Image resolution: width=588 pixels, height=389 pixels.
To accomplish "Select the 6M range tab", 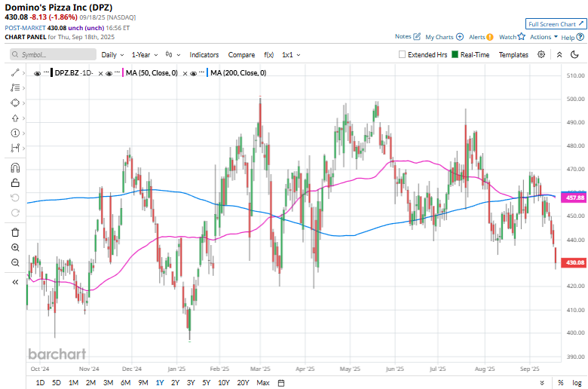I will [126, 383].
